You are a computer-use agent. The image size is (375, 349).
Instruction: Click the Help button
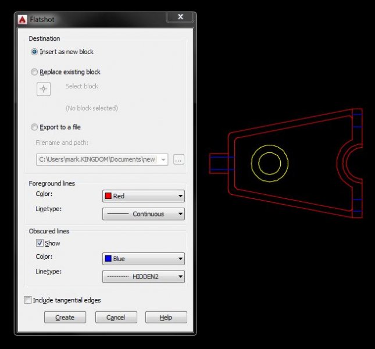(x=166, y=318)
